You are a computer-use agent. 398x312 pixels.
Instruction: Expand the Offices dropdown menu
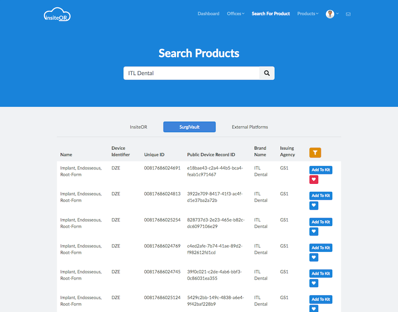(235, 14)
